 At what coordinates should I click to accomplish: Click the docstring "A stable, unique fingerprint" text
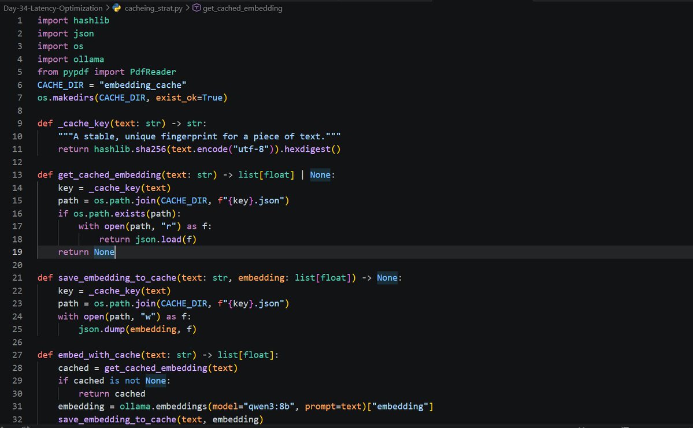point(145,136)
